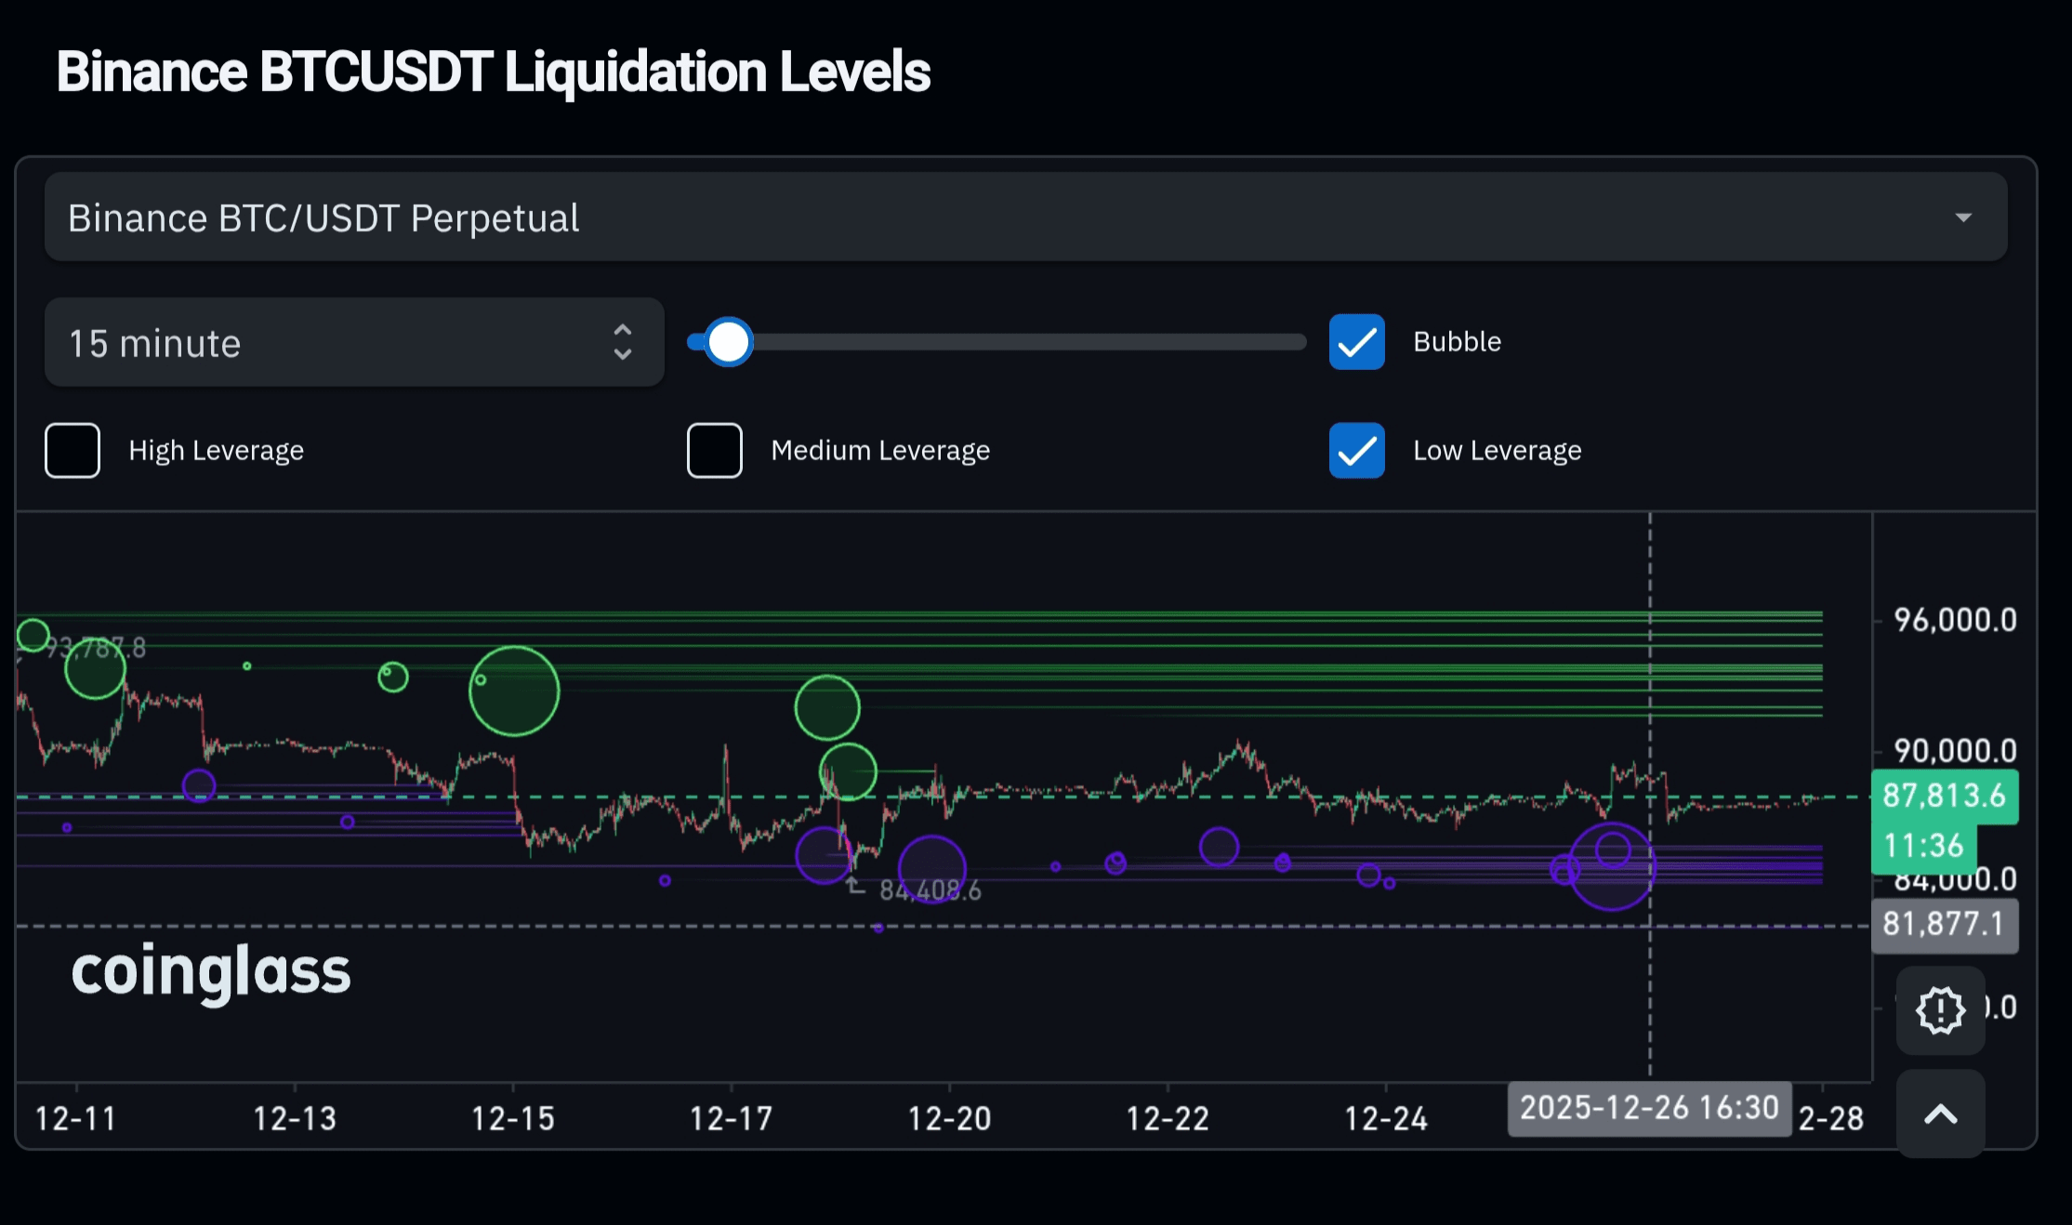This screenshot has height=1225, width=2072.
Task: Click the 2025-12-26 16:30 crosshair date label
Action: 1649,1108
